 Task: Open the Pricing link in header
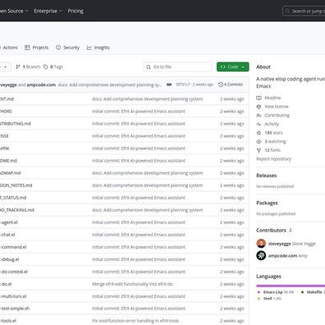pos(76,11)
